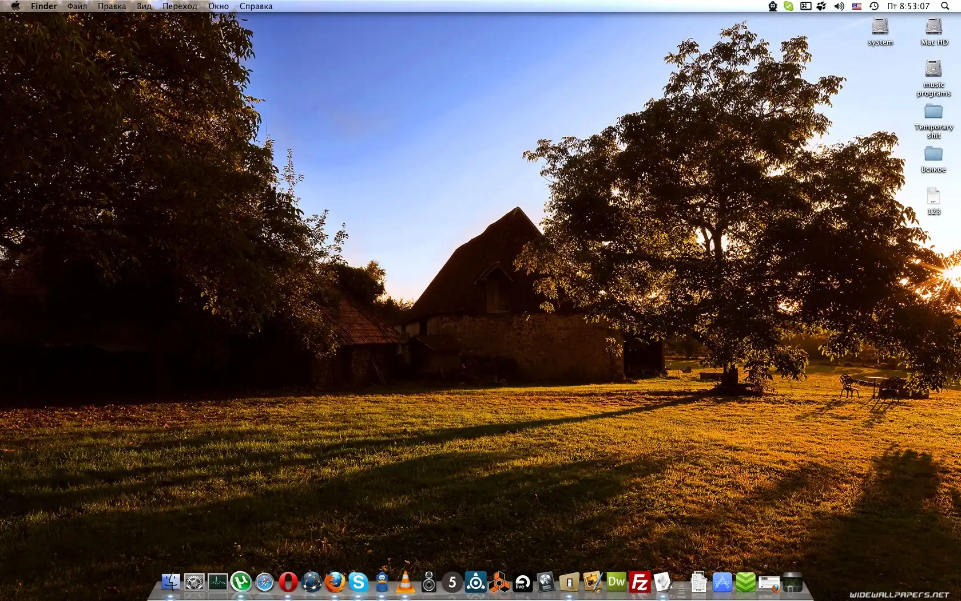Screen dimensions: 961x601
Task: Open Safari compass icon in dock
Action: pos(264,582)
